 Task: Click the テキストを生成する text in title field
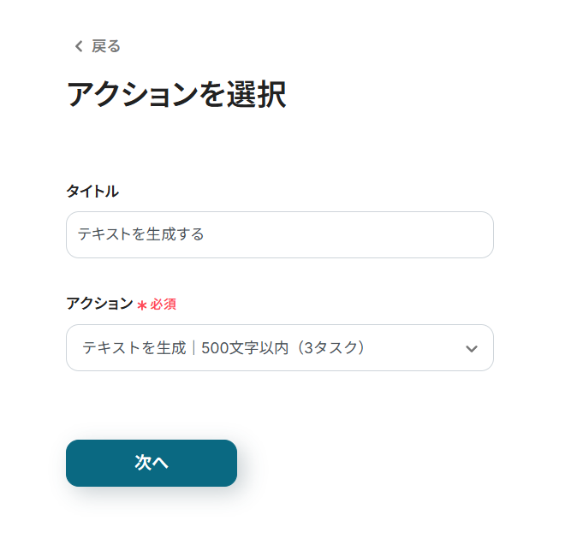pyautogui.click(x=141, y=234)
